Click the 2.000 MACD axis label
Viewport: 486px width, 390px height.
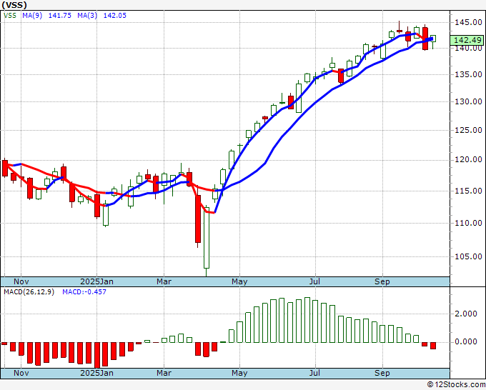pyautogui.click(x=466, y=314)
